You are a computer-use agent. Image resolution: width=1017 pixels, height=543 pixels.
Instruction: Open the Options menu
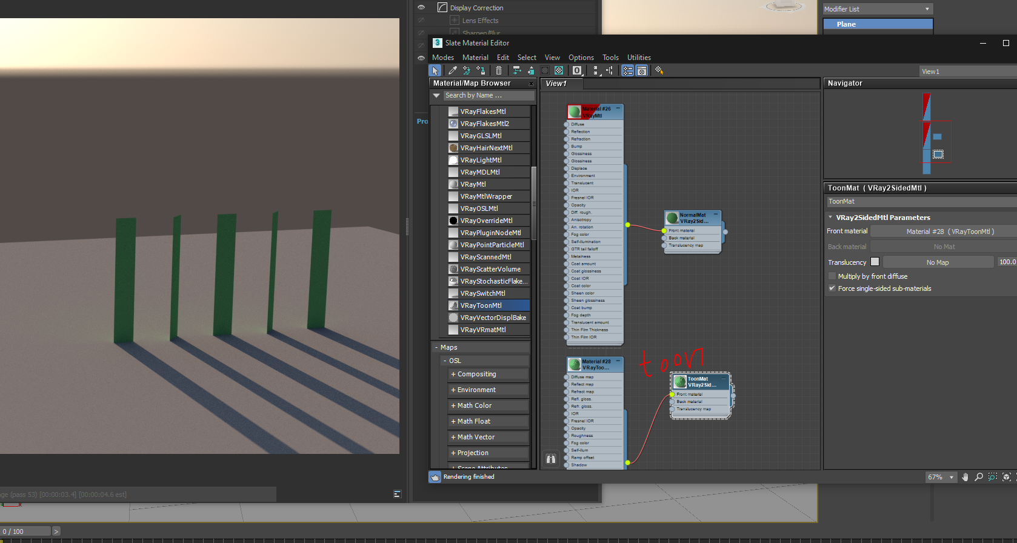pyautogui.click(x=581, y=58)
